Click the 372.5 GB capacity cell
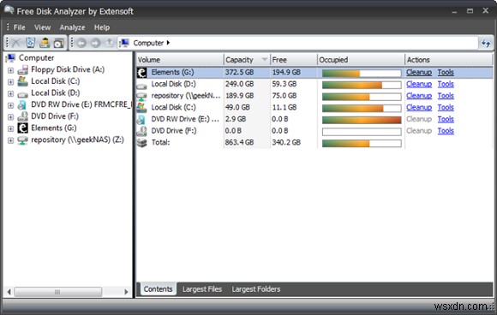 (x=239, y=72)
